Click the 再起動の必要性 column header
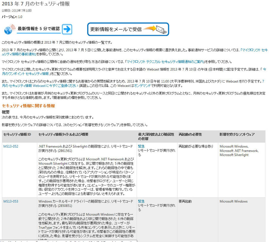269x242 pixels. tap(190, 134)
